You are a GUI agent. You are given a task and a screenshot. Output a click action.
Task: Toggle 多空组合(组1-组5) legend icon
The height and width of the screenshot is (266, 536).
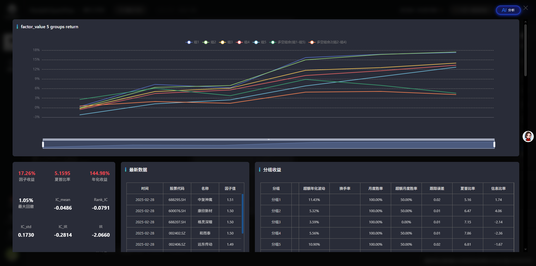tap(273, 42)
